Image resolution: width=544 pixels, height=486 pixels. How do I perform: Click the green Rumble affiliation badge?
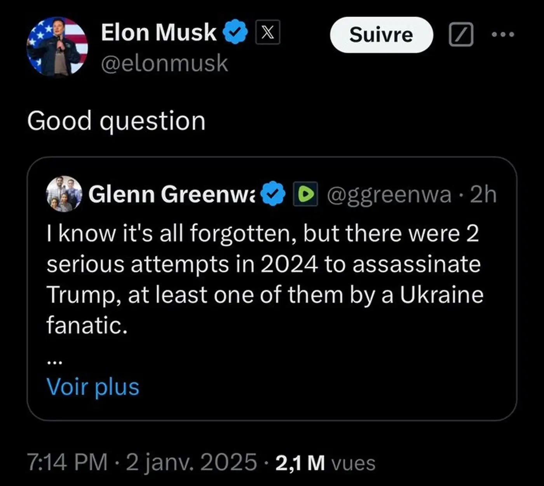pos(305,194)
